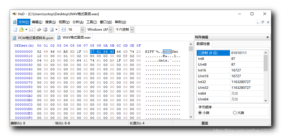This screenshot has width=281, height=136.
Task: Click RIFF in decoded text column
Action: (x=149, y=52)
